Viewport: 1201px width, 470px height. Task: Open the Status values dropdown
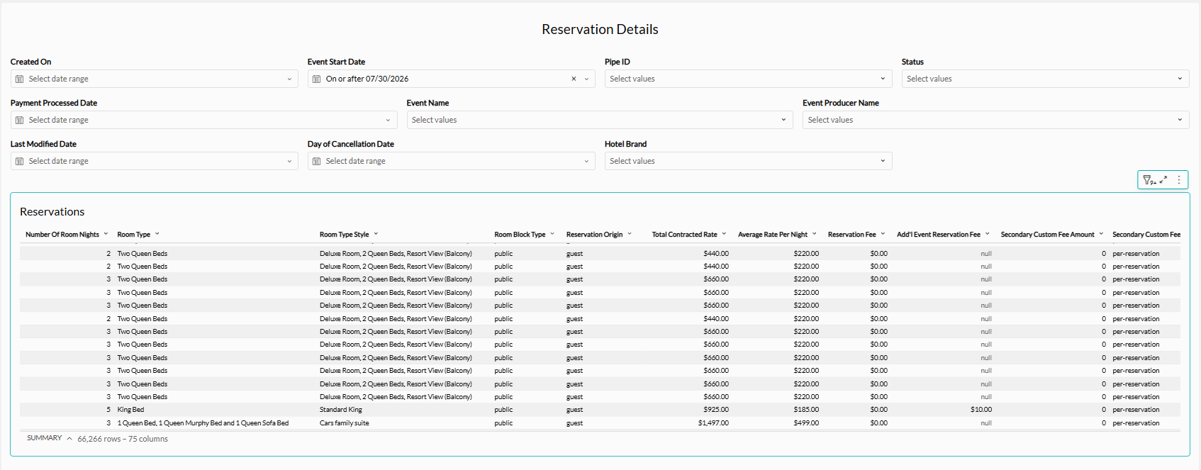coord(1045,79)
